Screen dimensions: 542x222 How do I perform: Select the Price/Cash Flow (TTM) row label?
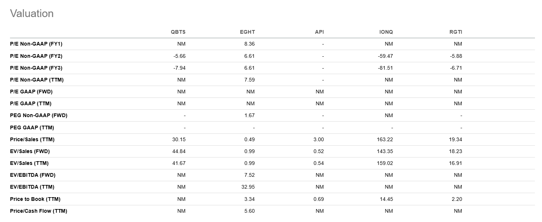[39, 211]
